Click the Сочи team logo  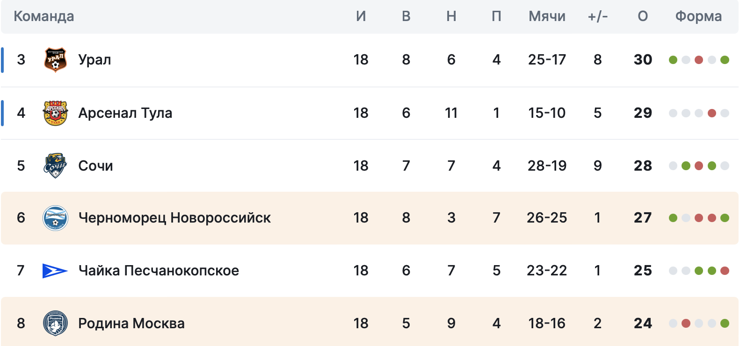(55, 166)
